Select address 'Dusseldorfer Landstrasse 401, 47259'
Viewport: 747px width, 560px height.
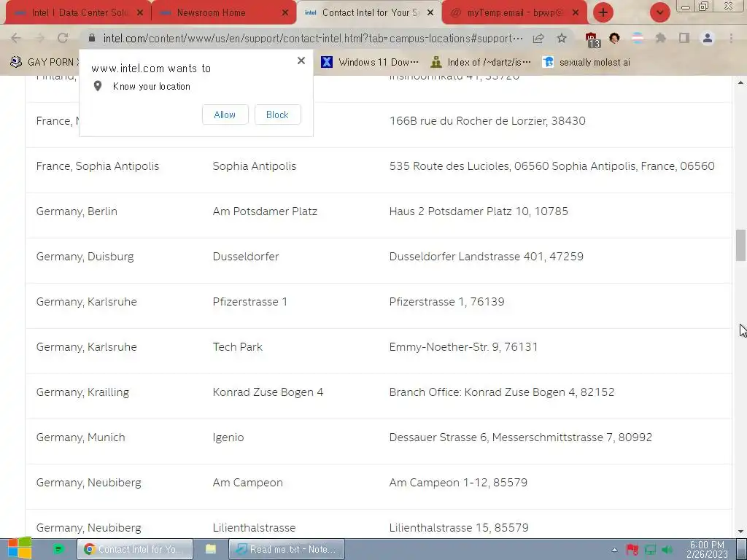click(x=487, y=257)
